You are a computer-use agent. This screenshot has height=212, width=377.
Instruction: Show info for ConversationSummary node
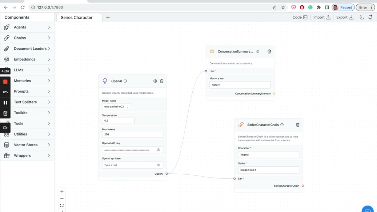[258, 52]
